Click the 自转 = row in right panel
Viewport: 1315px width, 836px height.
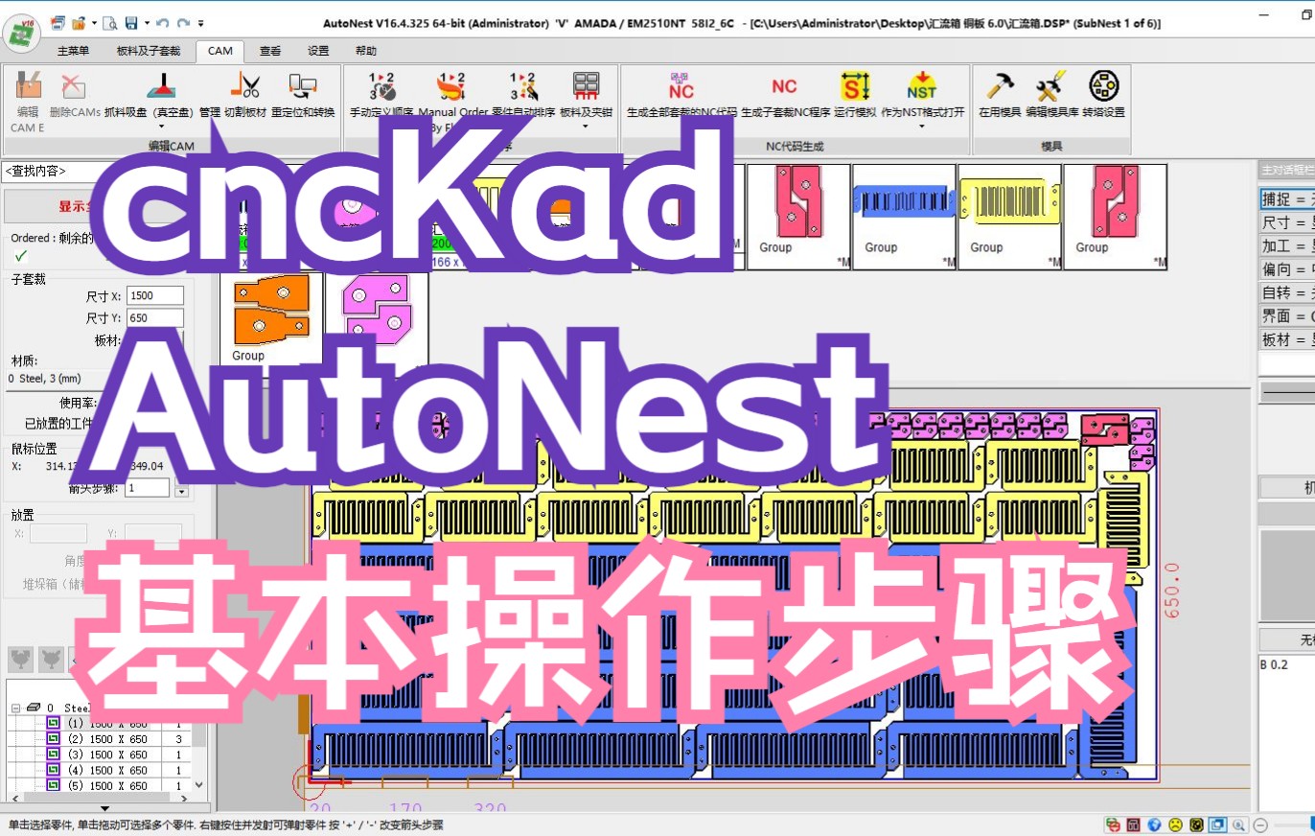pos(1285,292)
